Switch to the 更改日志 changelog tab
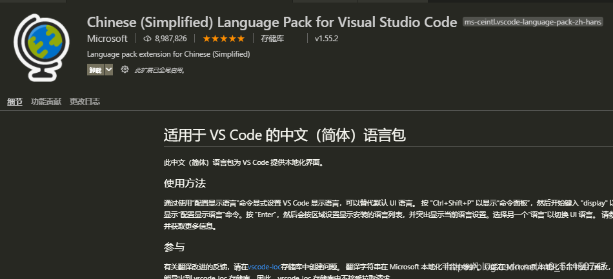Image resolution: width=613 pixels, height=279 pixels. (x=85, y=102)
